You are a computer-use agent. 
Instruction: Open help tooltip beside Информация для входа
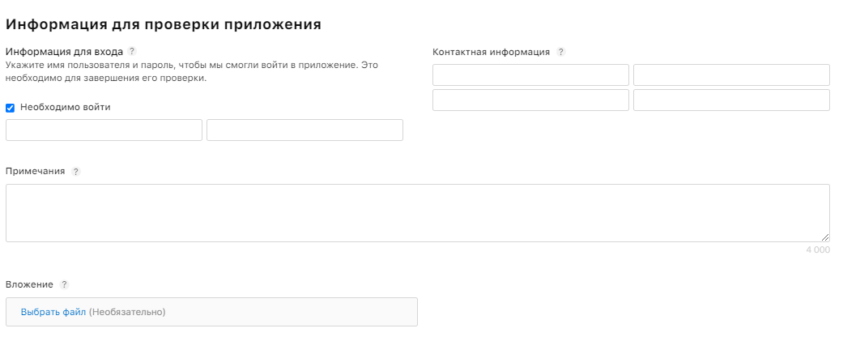(131, 51)
